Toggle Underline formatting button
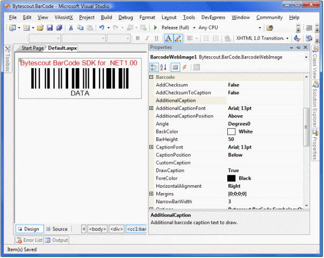This screenshot has width=324, height=258. [x=156, y=39]
